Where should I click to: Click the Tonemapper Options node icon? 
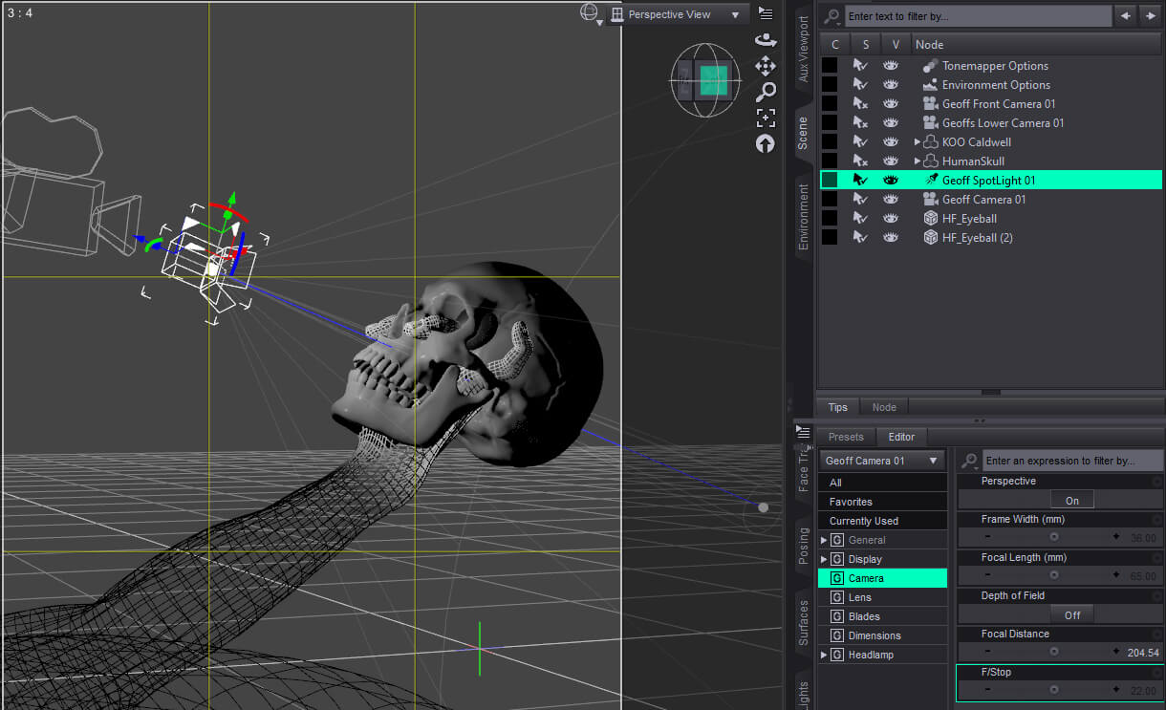tap(930, 66)
